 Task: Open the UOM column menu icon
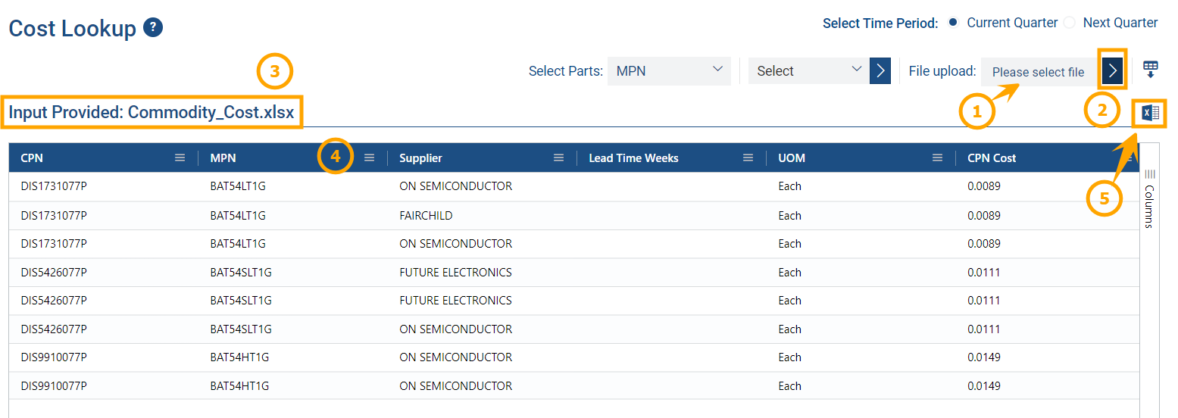(x=937, y=158)
